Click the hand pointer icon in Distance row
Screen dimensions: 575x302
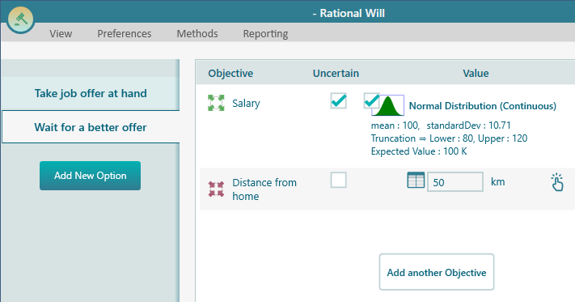tap(557, 182)
